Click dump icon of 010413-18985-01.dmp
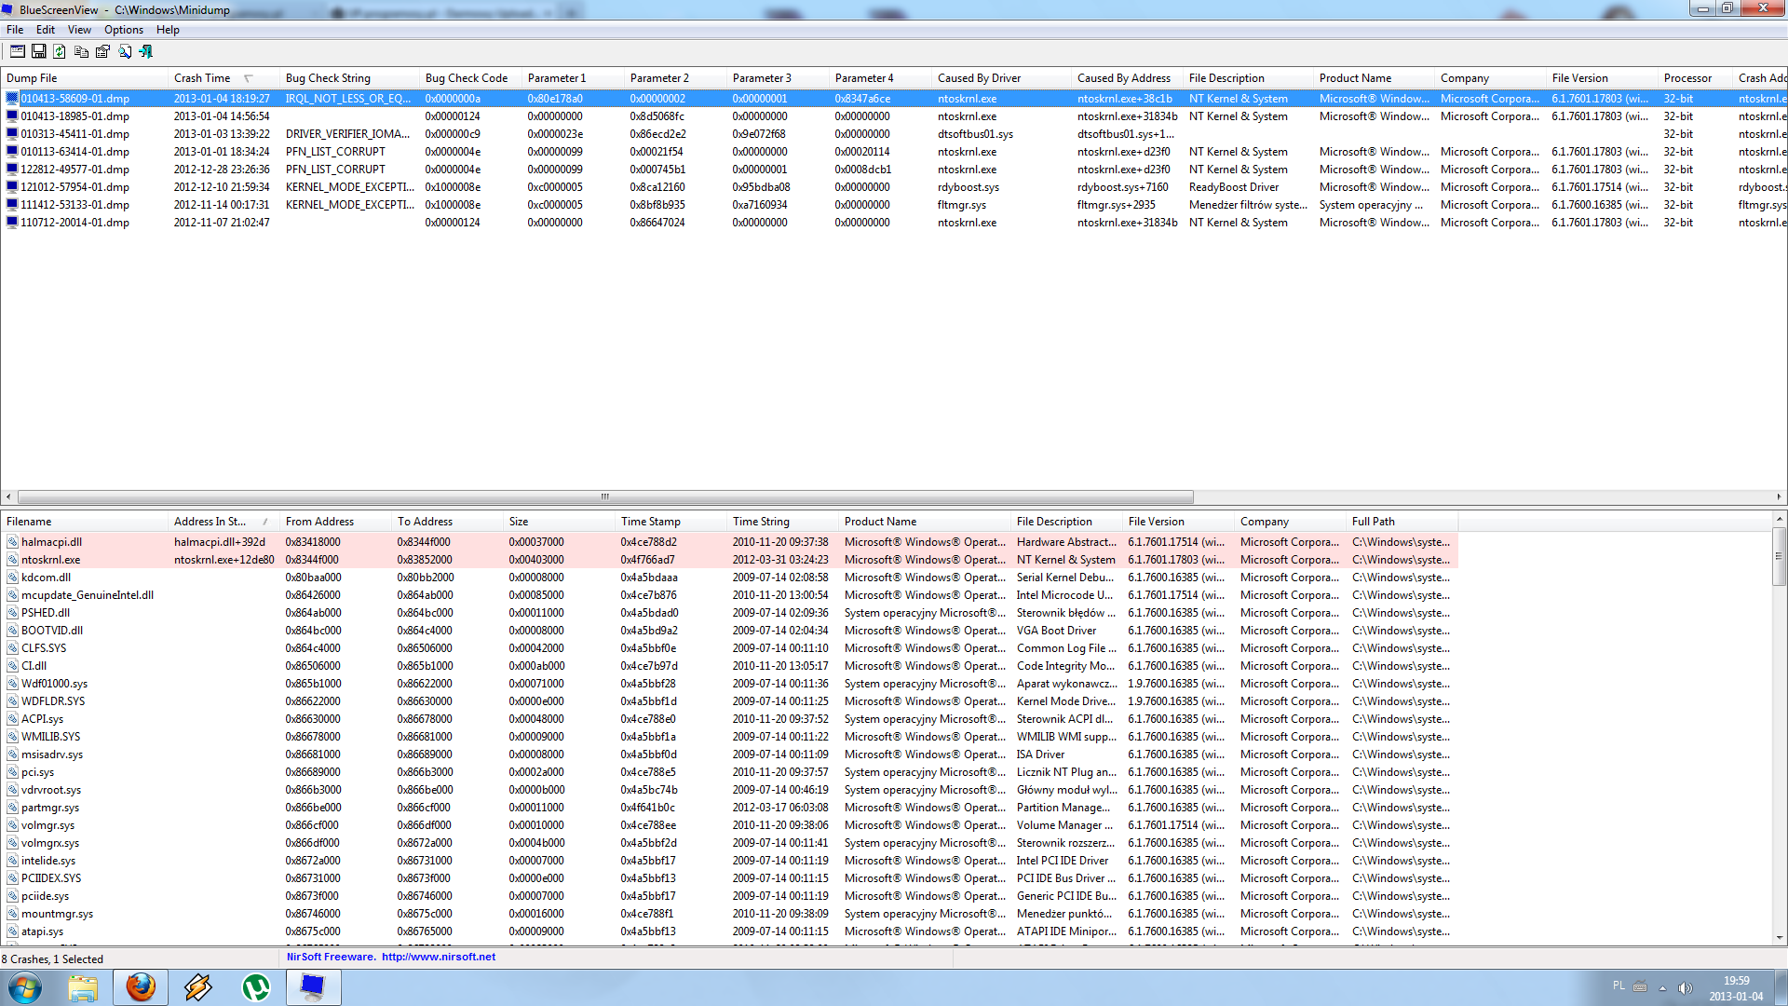 point(12,116)
